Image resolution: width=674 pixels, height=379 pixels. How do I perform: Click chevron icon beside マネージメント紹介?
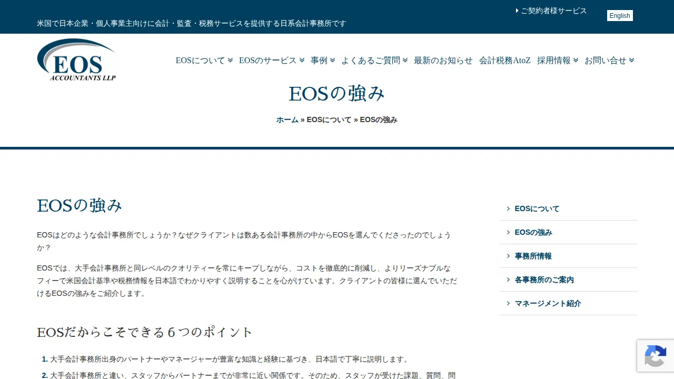pyautogui.click(x=509, y=303)
